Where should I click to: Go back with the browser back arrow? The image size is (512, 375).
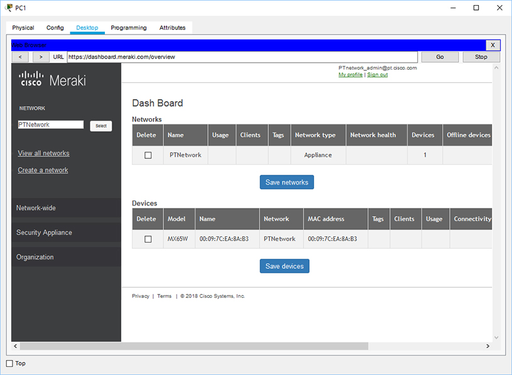(20, 57)
